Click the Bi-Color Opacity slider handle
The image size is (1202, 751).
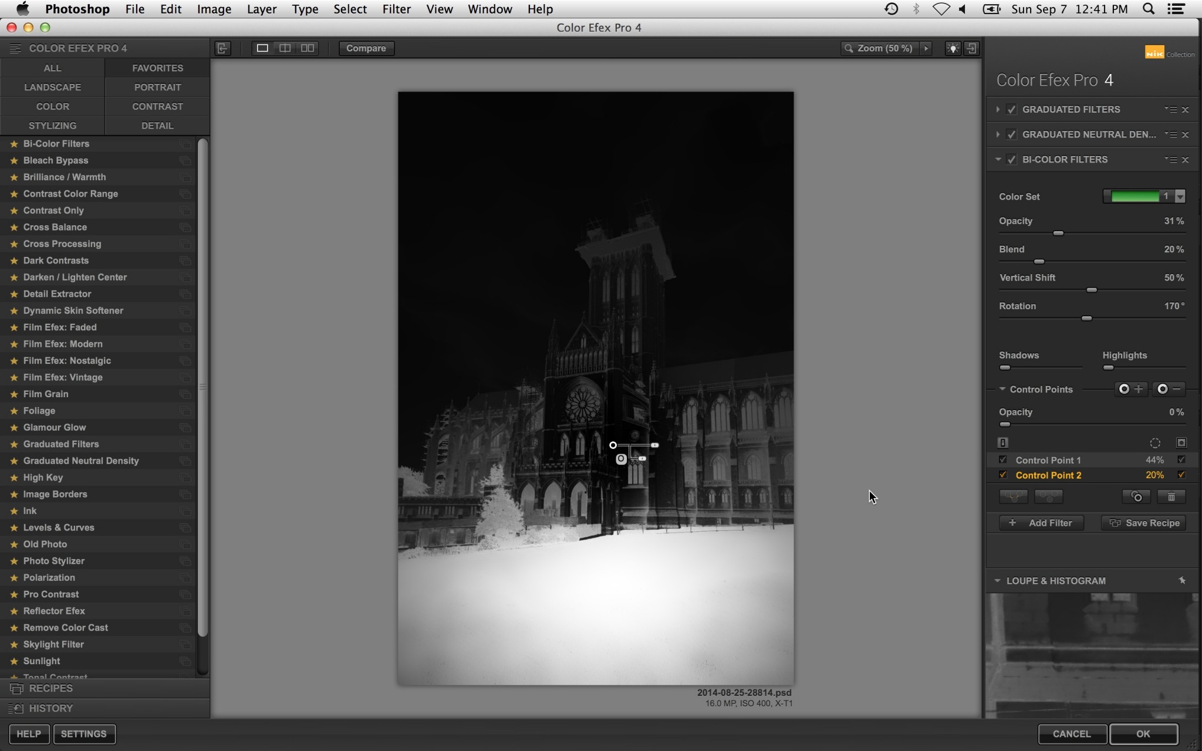click(1058, 234)
